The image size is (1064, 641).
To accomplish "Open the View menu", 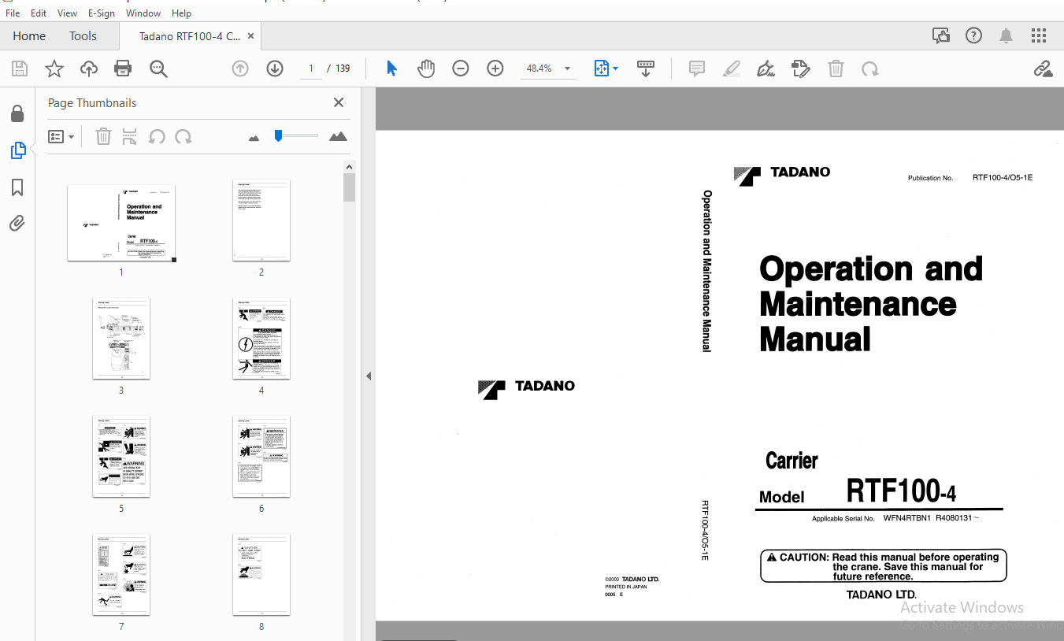I will (68, 13).
